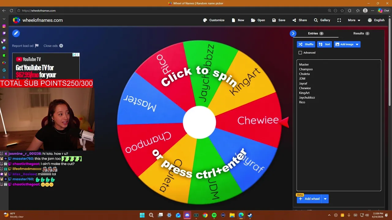The image size is (392, 220).
Task: Switch to the Results tab
Action: pos(361,33)
